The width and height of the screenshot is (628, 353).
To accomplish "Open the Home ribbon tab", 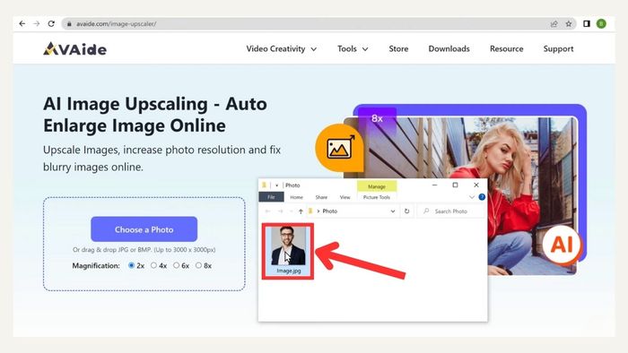I will (x=296, y=197).
